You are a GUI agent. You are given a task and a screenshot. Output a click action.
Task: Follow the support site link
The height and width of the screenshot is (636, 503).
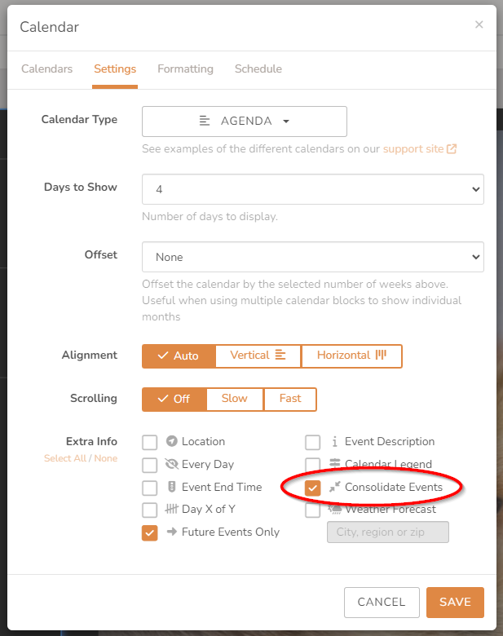413,149
